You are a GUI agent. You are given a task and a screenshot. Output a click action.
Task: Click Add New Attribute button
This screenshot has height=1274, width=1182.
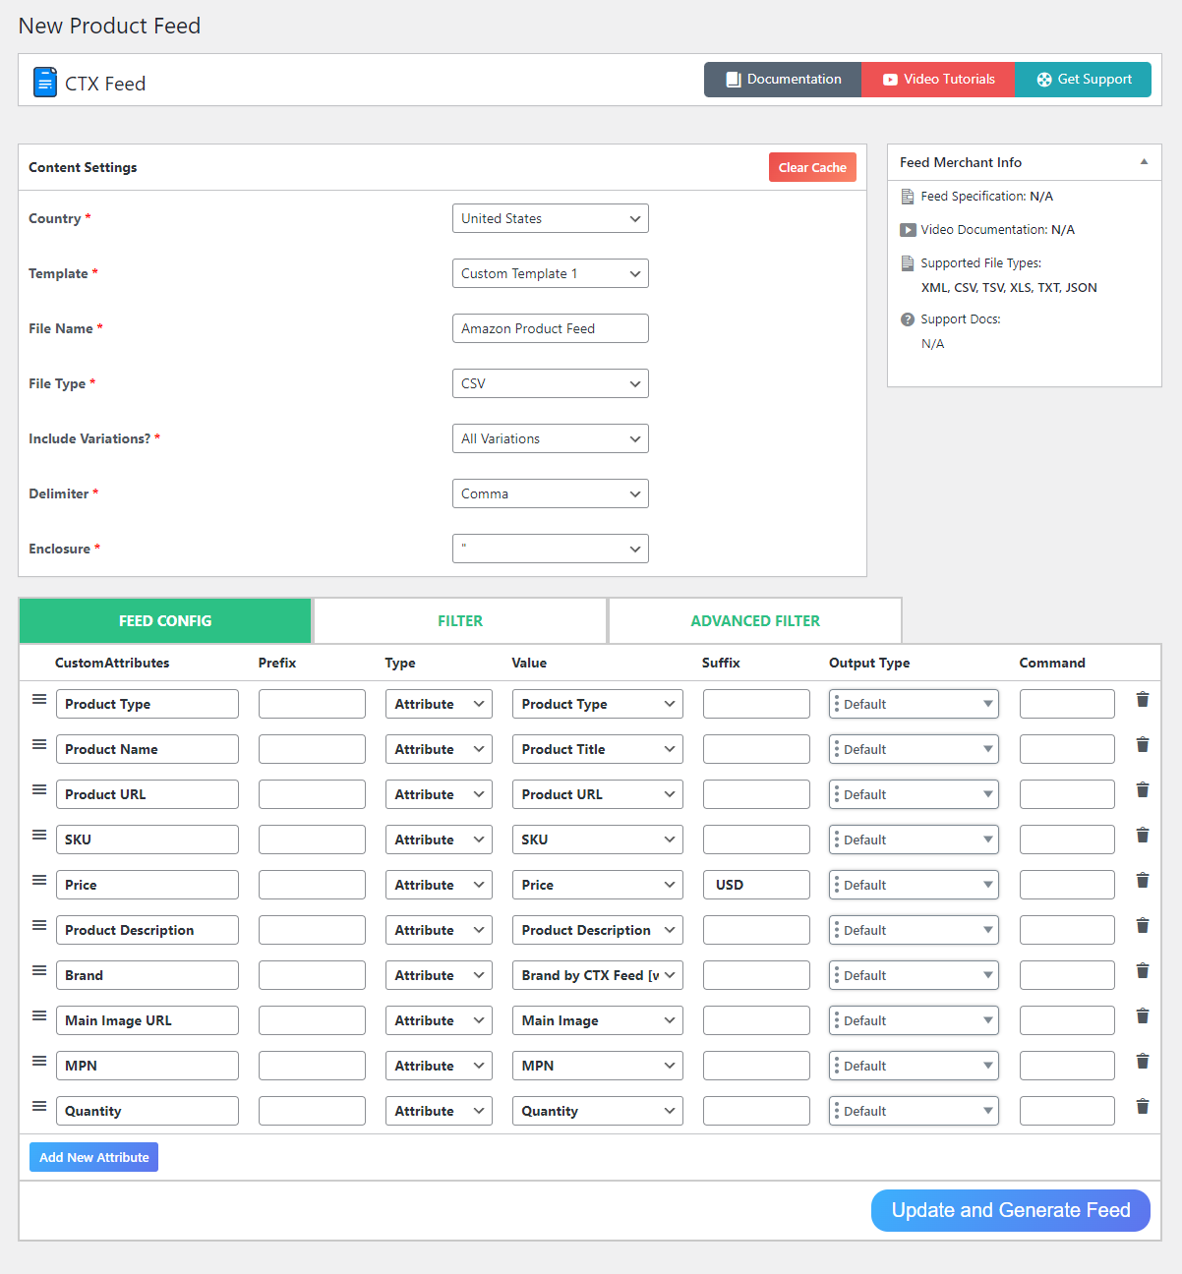pos(94,1157)
